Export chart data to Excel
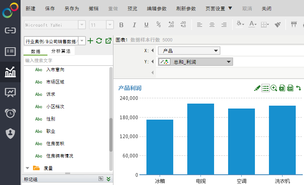This screenshot has height=185, width=304. [x=282, y=88]
